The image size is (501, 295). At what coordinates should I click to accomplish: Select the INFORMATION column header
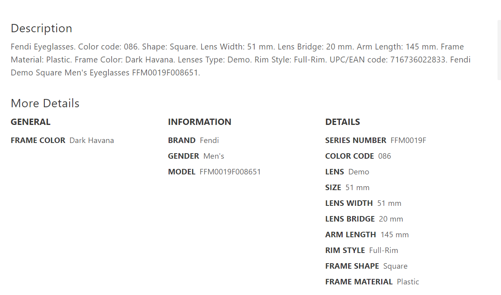tap(199, 122)
